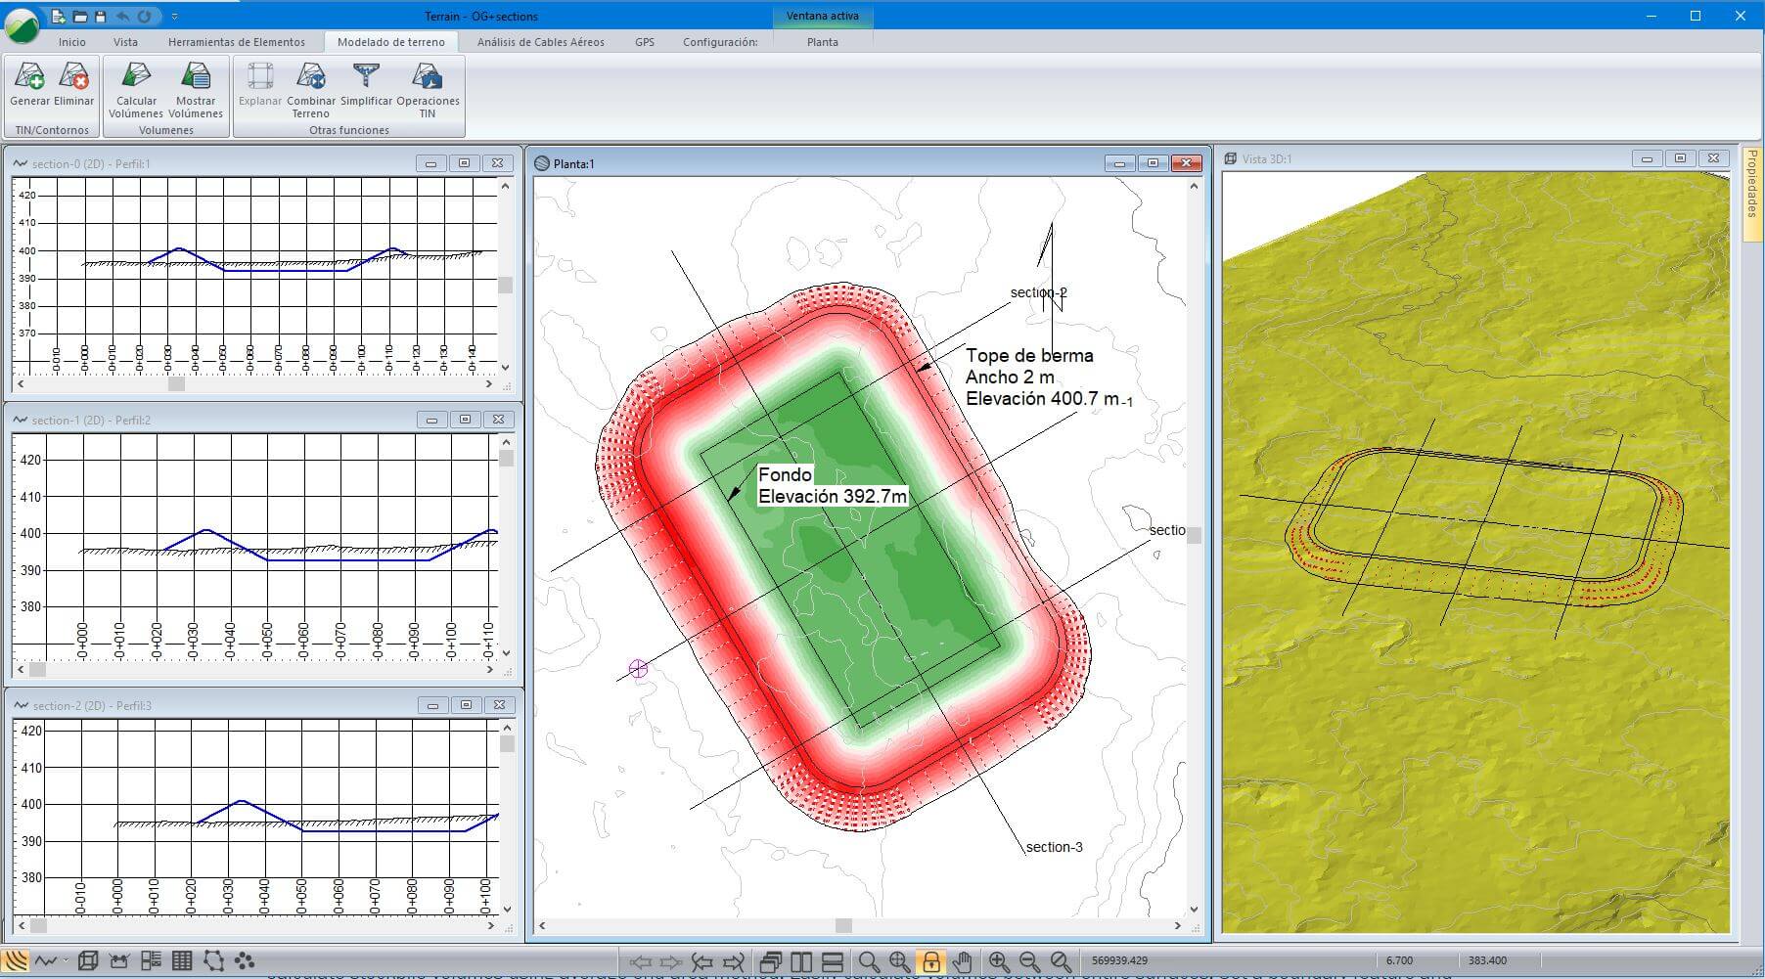The height and width of the screenshot is (979, 1765).
Task: Click the zoom in magnifier with plus
Action: pyautogui.click(x=998, y=961)
